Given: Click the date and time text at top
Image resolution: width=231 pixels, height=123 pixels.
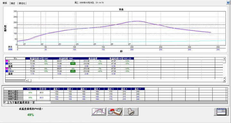Looking at the screenshot, I should [x=89, y=3].
